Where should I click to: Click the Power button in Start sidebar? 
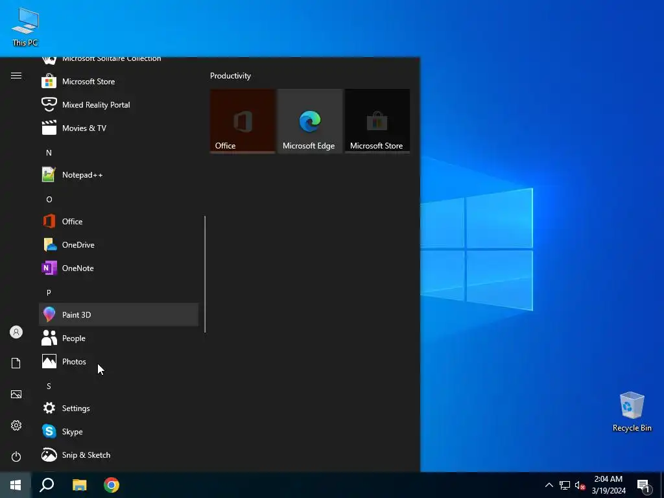pos(16,456)
